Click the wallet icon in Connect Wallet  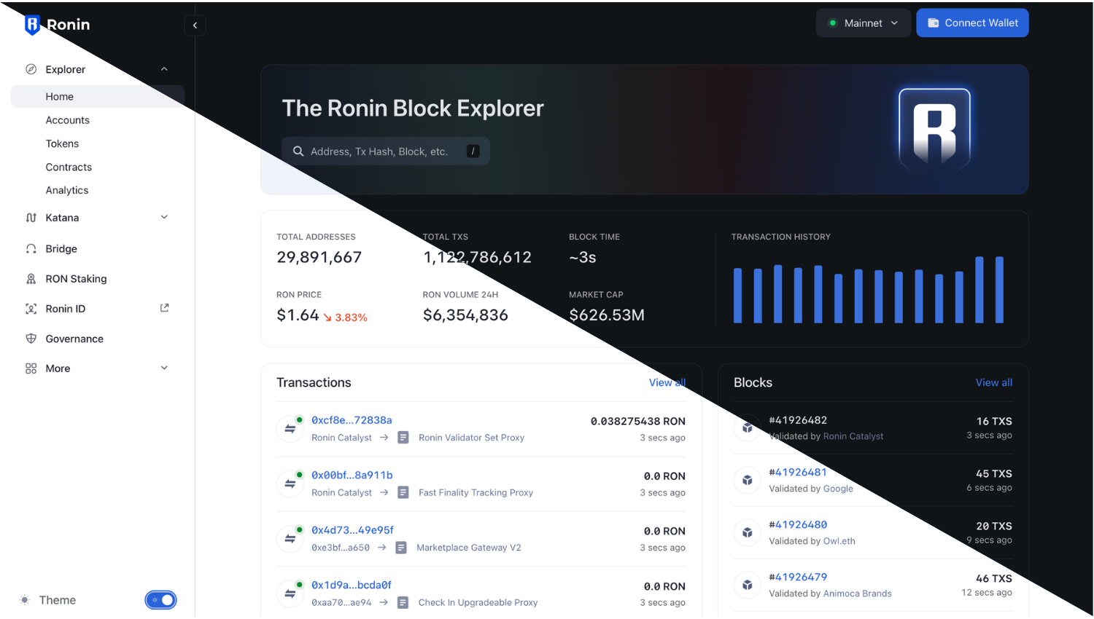(933, 23)
